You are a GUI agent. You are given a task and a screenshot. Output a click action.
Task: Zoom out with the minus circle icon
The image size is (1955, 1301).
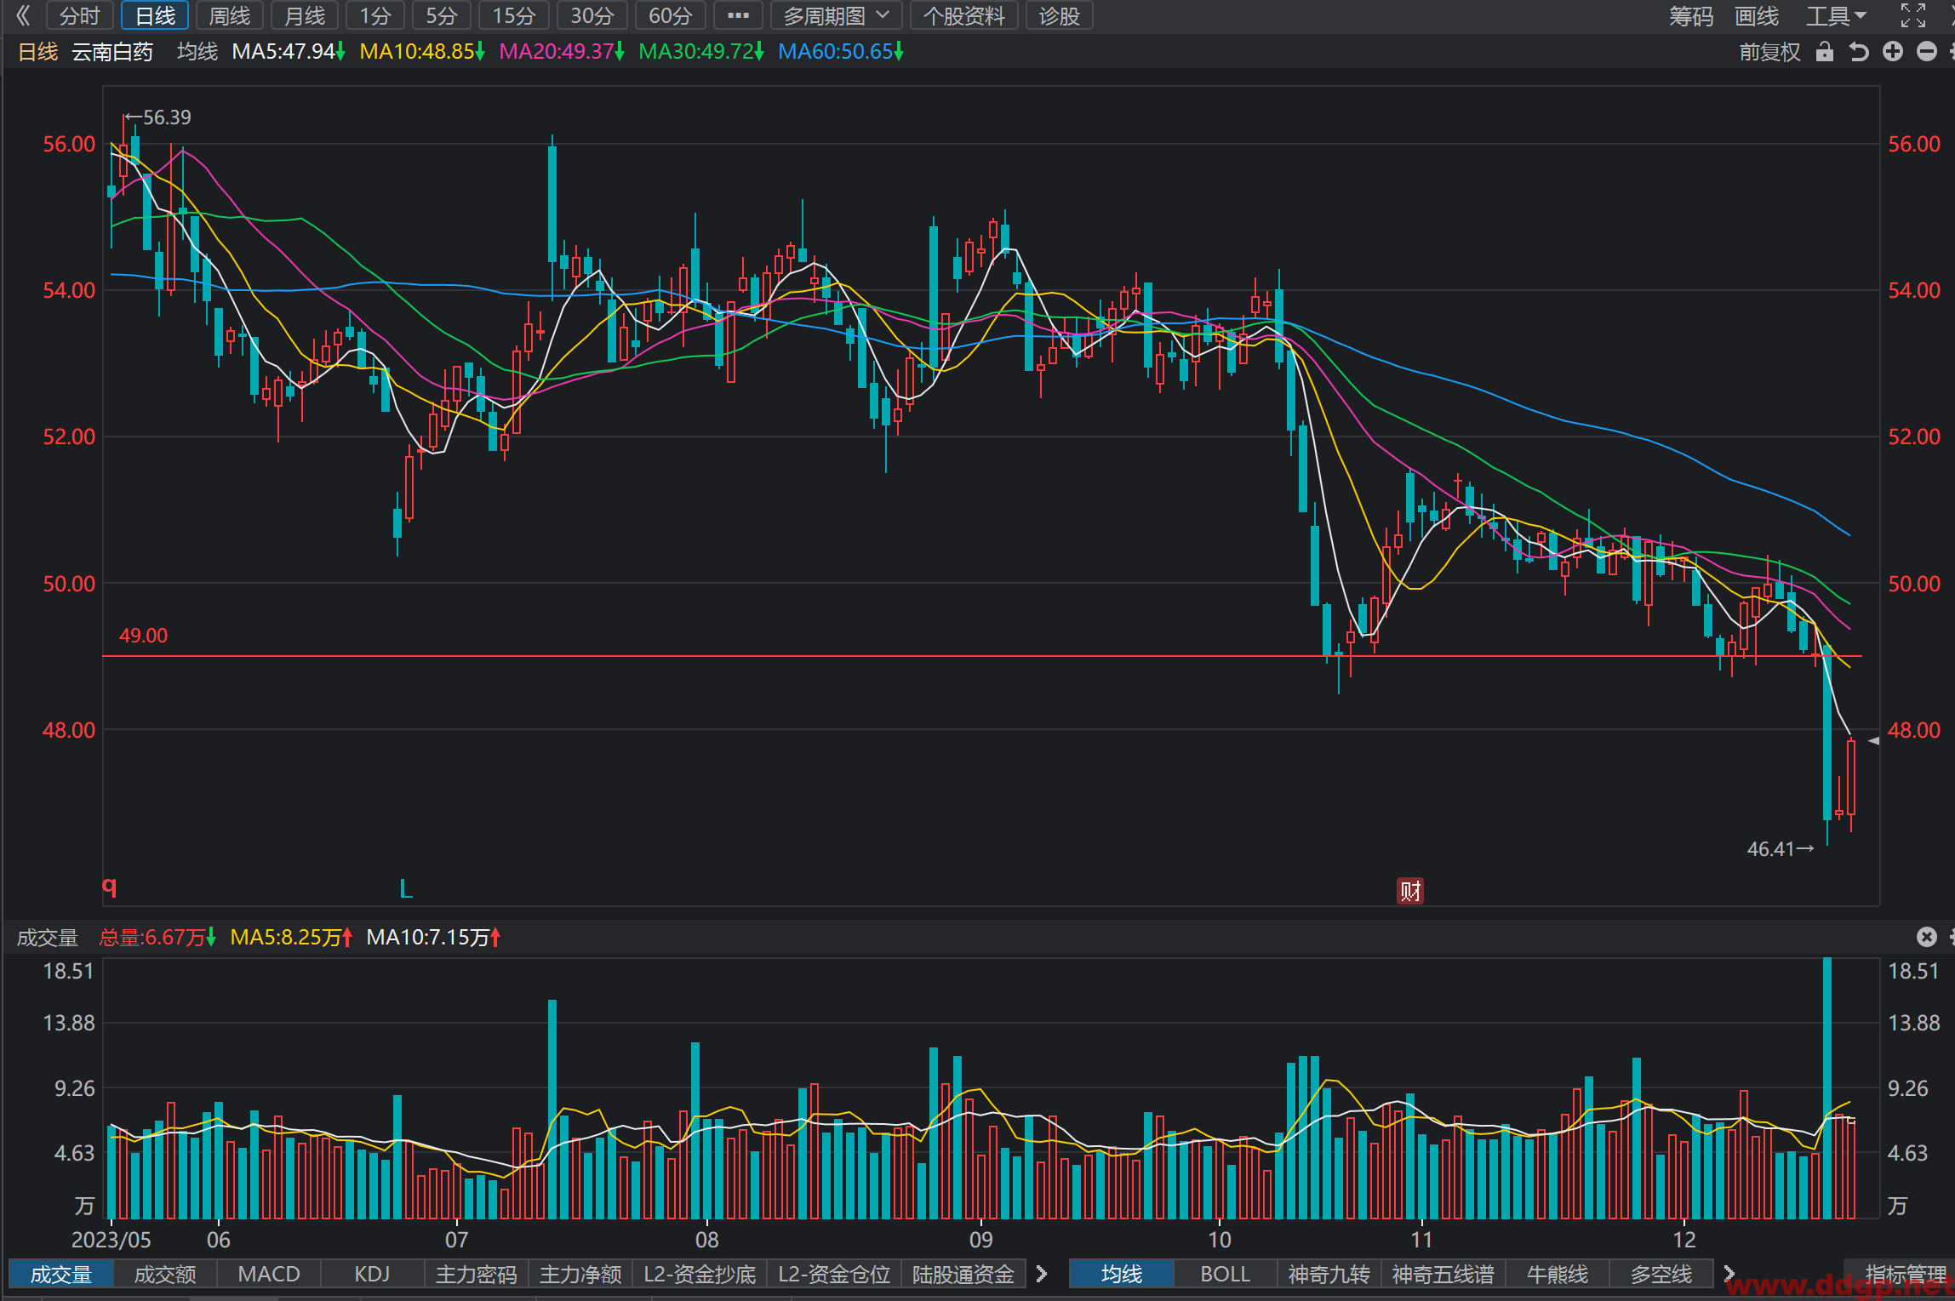[1927, 52]
